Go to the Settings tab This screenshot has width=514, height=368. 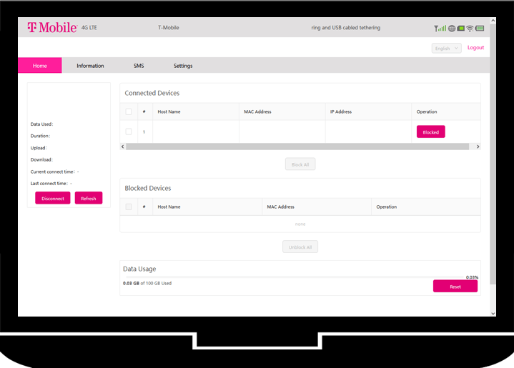coord(183,66)
